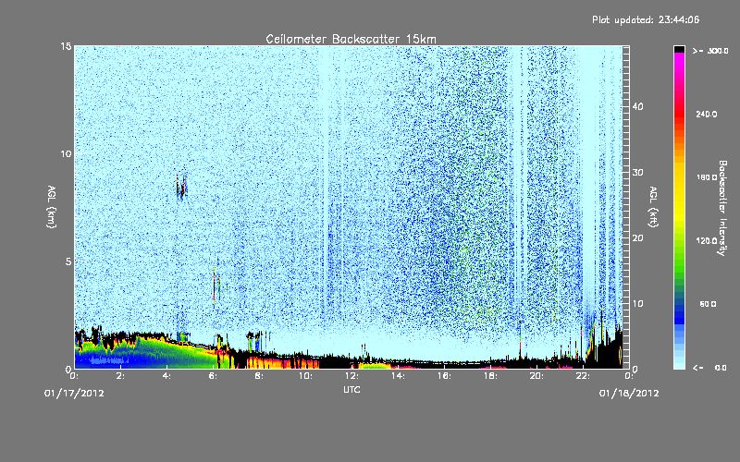
Task: Click the UTC x-axis label
Action: (x=351, y=390)
